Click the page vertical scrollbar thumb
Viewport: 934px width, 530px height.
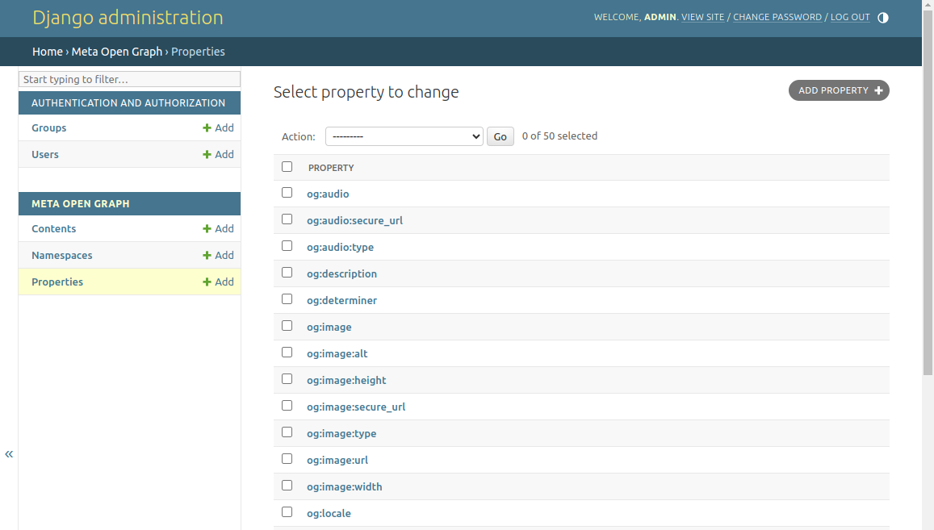[928, 192]
